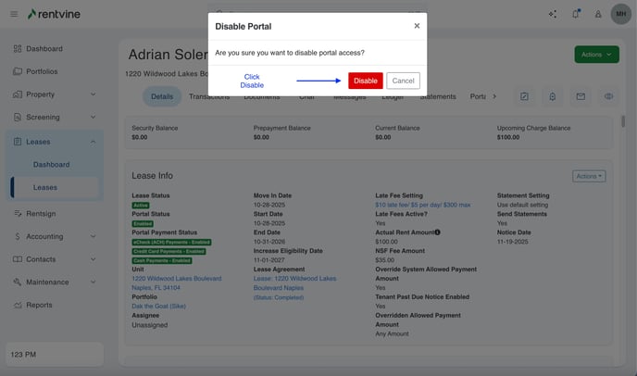Screen dimensions: 637x376
Task: Click the eye view icon
Action: click(608, 96)
